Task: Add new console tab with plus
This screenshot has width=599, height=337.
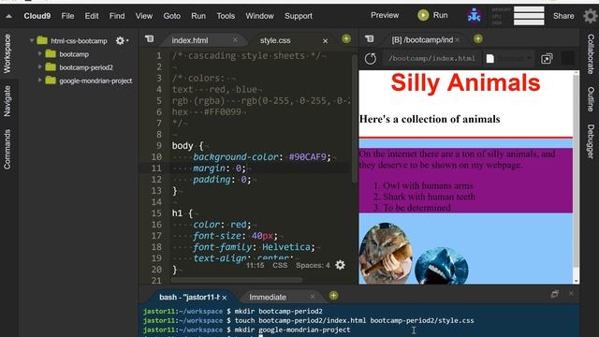Action: 333,296
